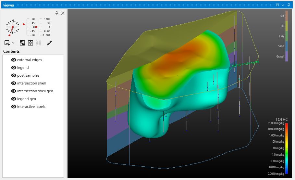Viewport: 295px width, 180px height.
Task: Open the viewer window options chevron
Action: tap(283, 5)
